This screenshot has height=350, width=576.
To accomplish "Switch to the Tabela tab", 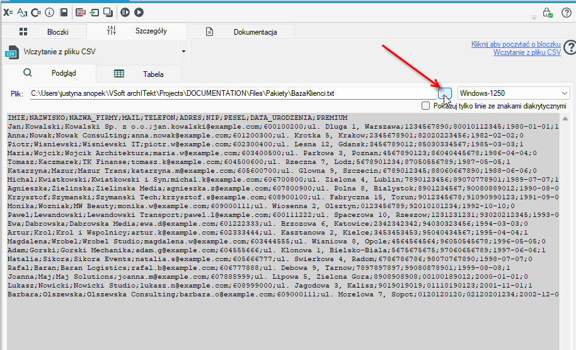I will 139,74.
